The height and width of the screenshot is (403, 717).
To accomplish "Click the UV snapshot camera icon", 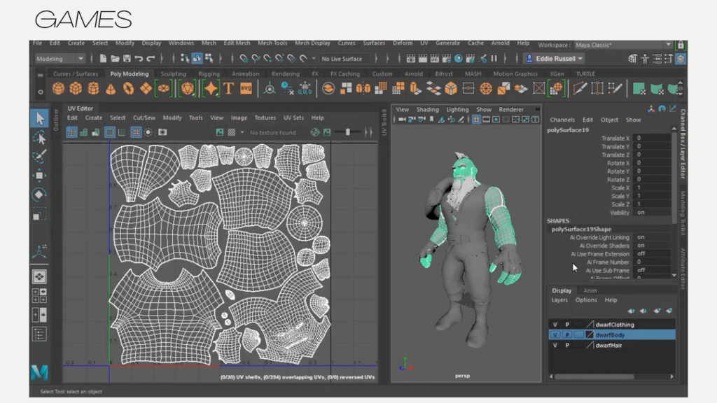I will (162, 132).
